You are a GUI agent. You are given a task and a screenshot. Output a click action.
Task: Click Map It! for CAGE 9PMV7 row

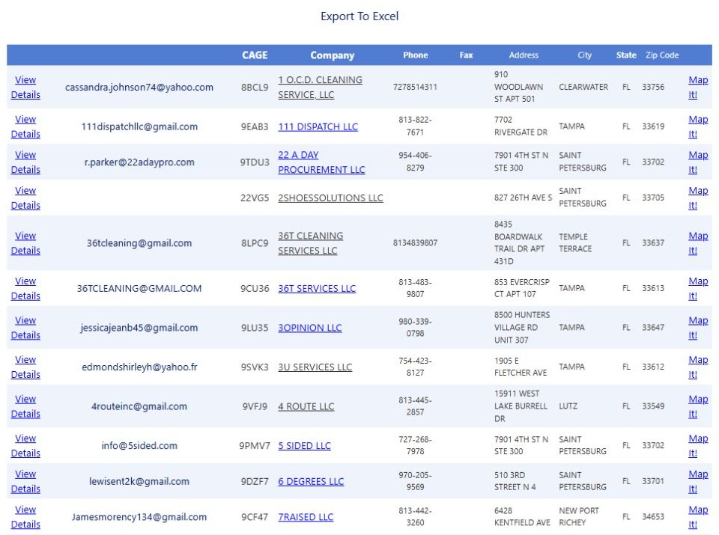(698, 446)
